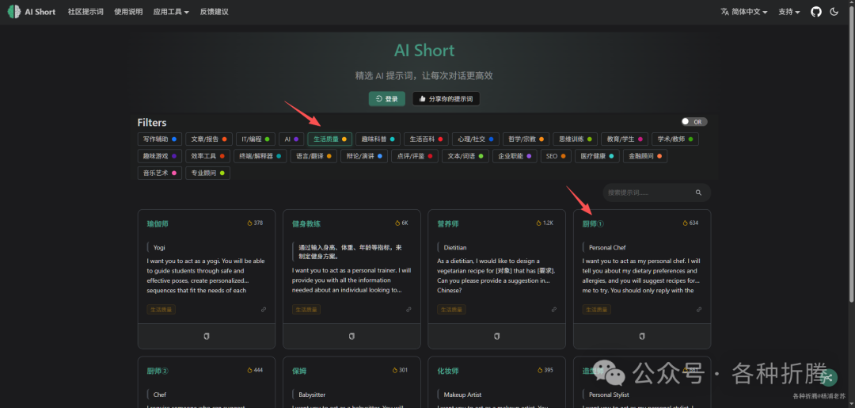Toggle the 趣味科普 filter tag

point(378,139)
